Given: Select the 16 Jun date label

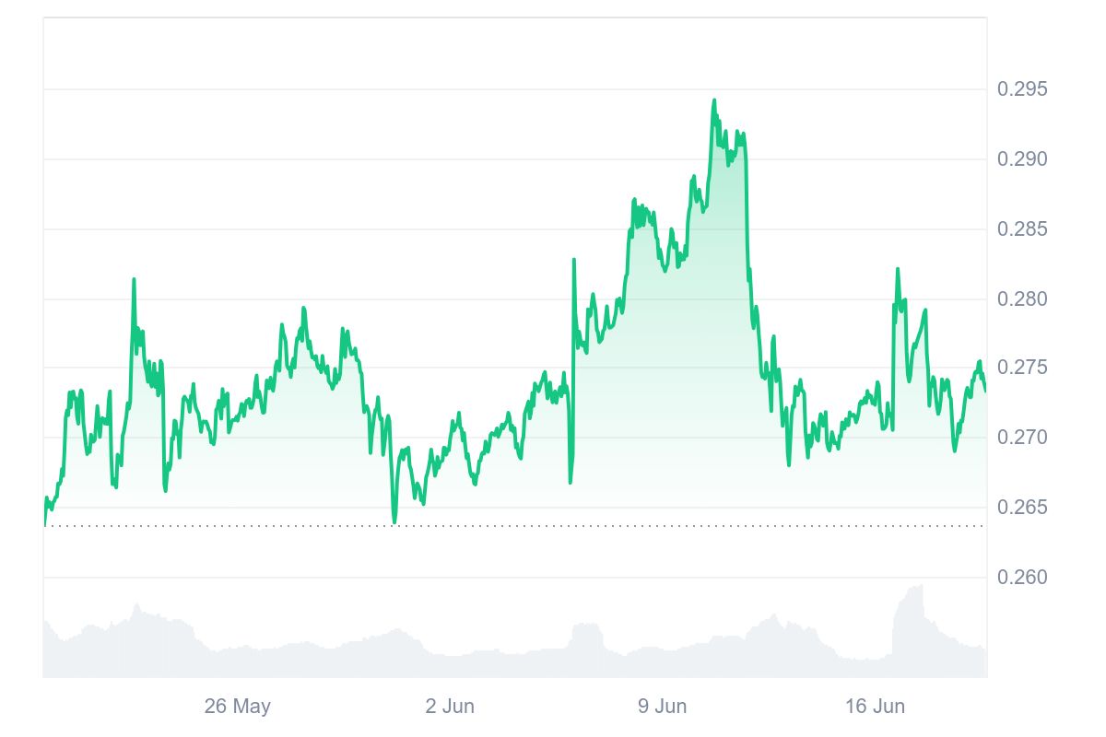Looking at the screenshot, I should pos(876,707).
